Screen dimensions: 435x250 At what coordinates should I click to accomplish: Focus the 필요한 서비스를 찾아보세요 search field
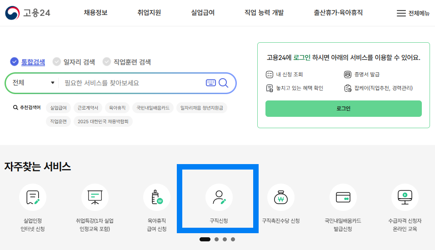(133, 83)
